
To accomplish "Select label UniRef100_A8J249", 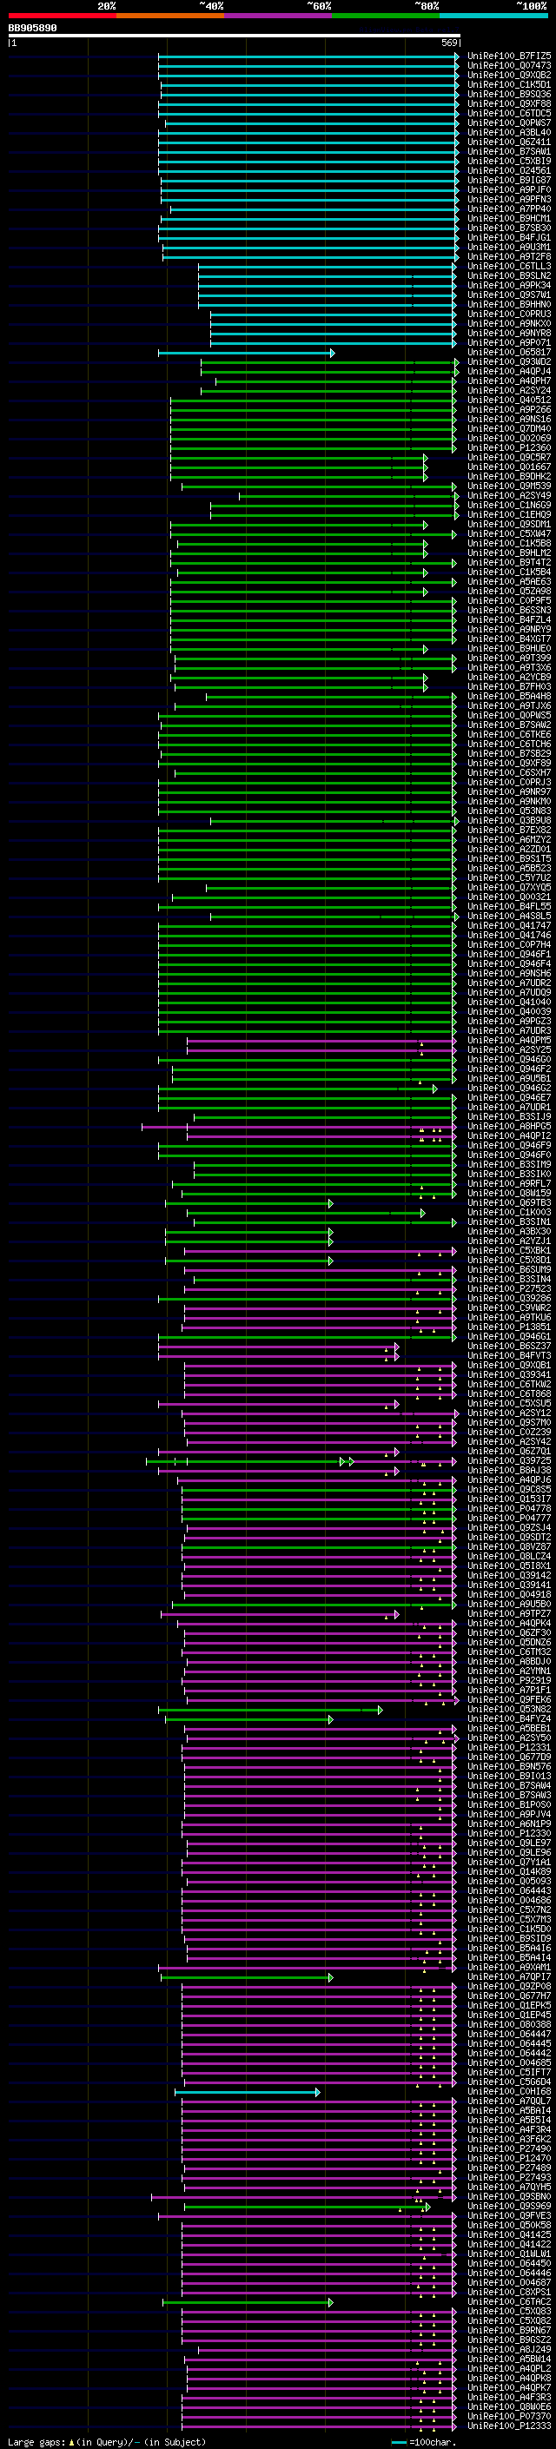I will tap(509, 2348).
